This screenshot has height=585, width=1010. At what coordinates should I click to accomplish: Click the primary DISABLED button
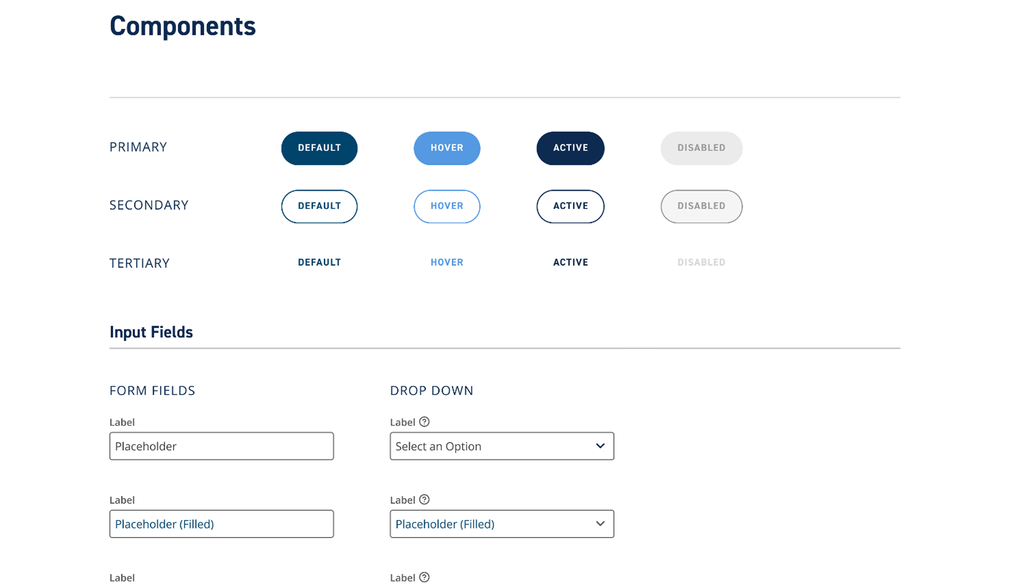click(701, 148)
